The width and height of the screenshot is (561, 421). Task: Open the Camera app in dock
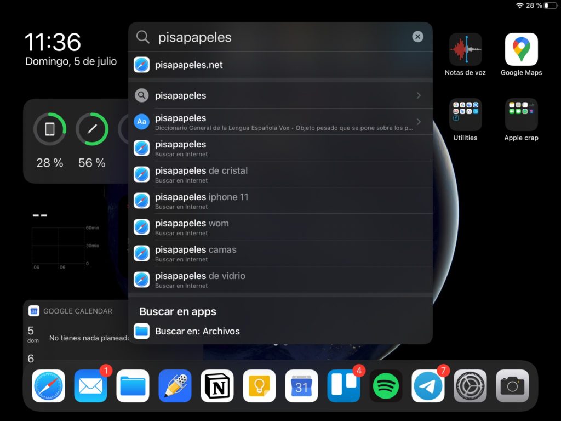click(512, 386)
